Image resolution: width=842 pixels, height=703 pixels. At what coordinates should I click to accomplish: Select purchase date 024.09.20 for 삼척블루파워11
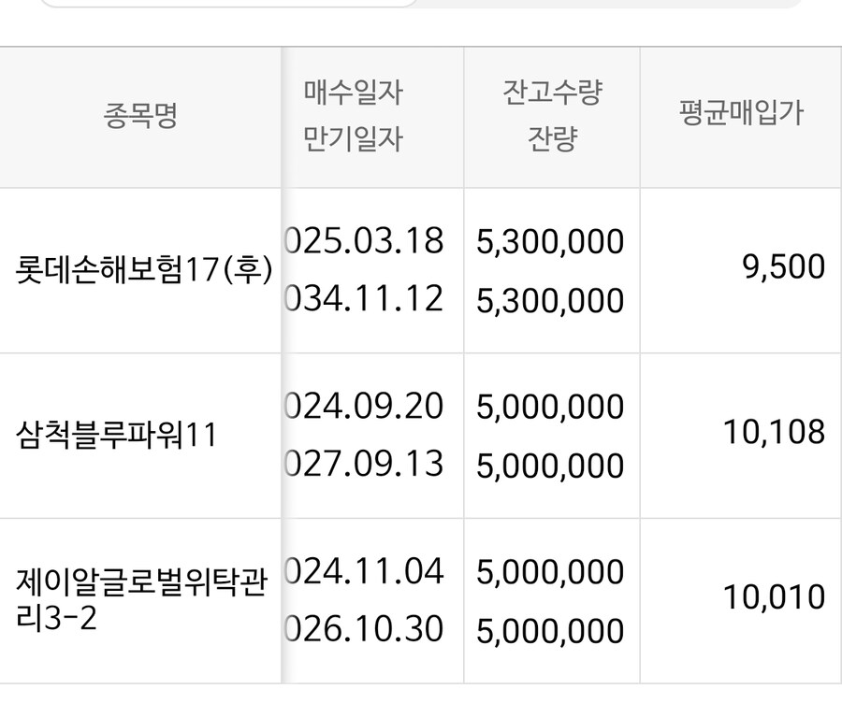tap(363, 406)
